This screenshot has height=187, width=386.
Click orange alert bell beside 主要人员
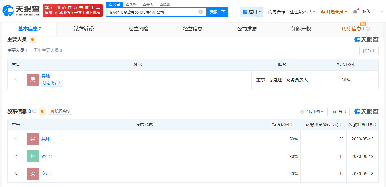click(x=33, y=40)
